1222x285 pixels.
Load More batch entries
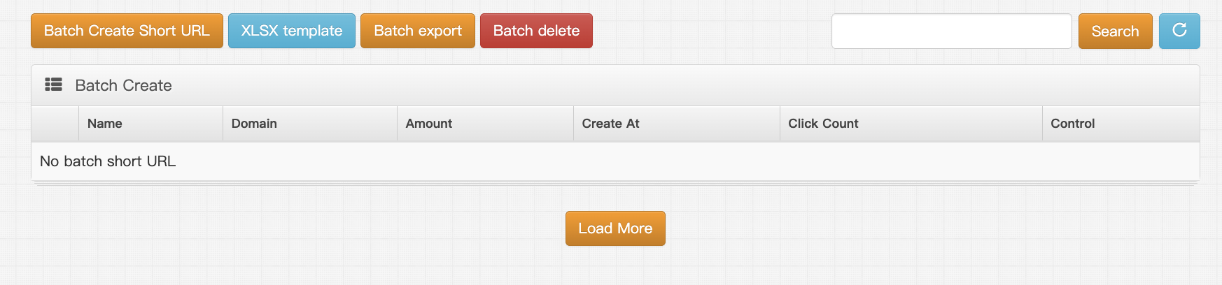(x=615, y=228)
